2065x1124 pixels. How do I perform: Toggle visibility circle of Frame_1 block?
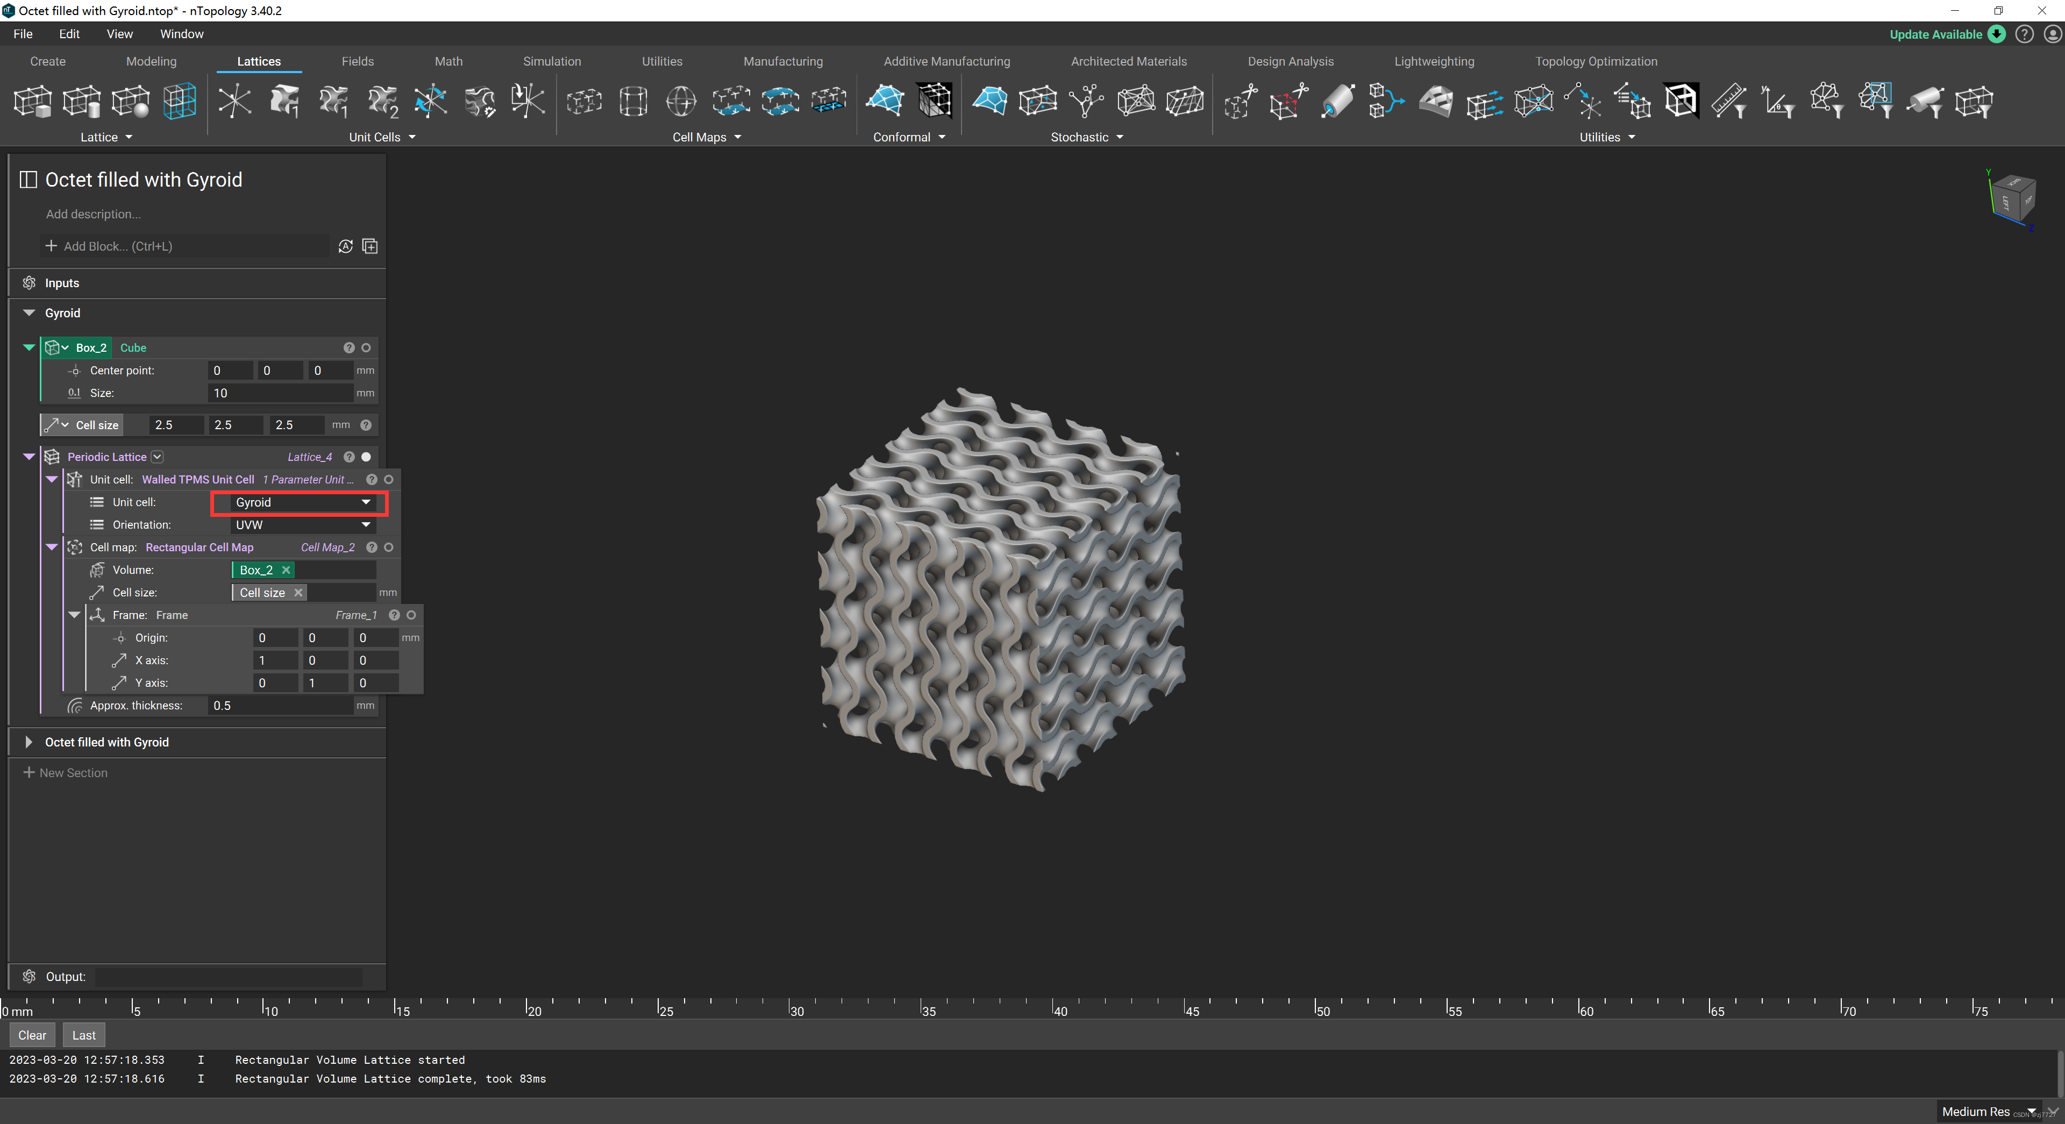411,615
